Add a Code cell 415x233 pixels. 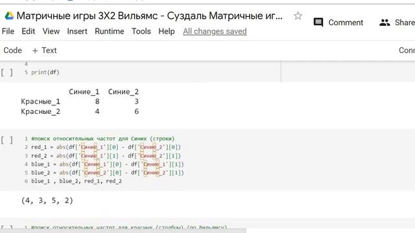pos(12,50)
